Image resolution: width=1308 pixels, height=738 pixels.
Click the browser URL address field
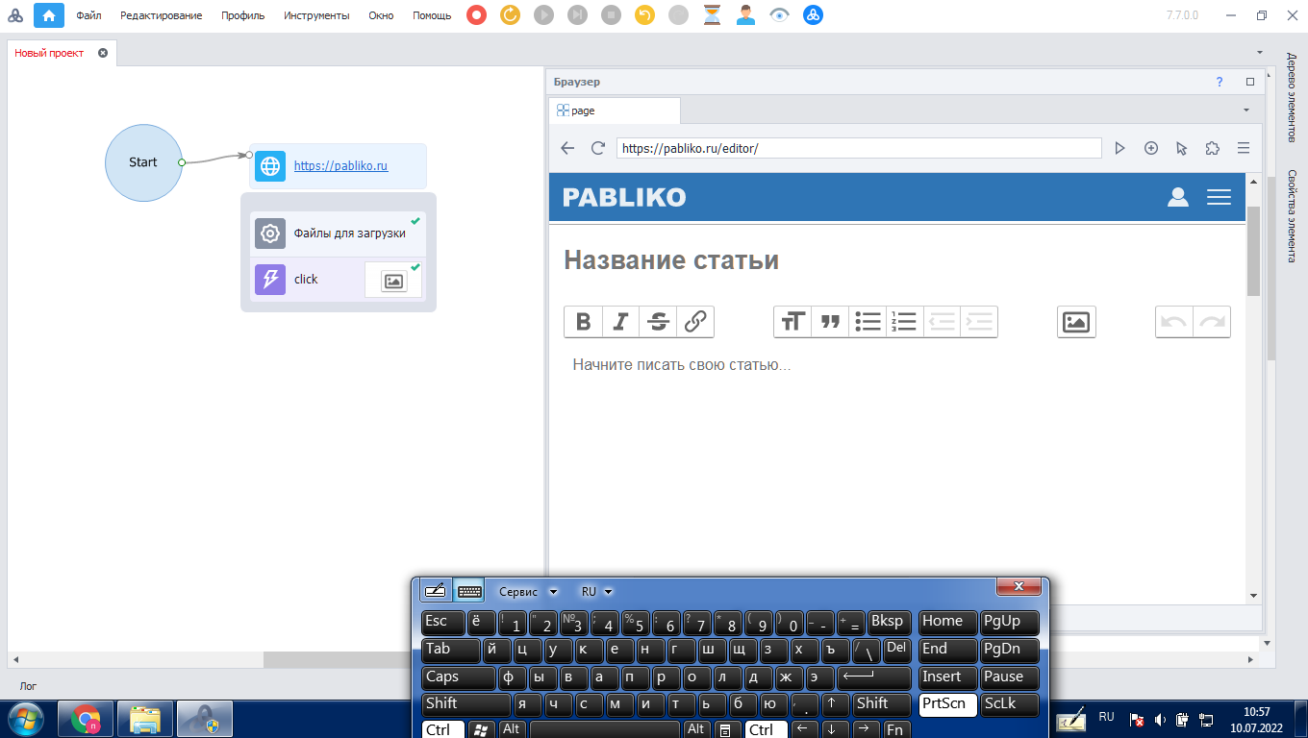click(858, 148)
